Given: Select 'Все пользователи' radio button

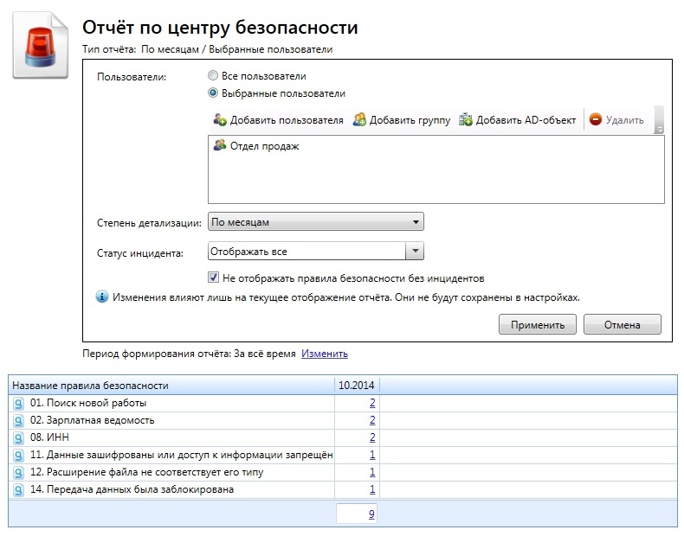Looking at the screenshot, I should (x=213, y=76).
